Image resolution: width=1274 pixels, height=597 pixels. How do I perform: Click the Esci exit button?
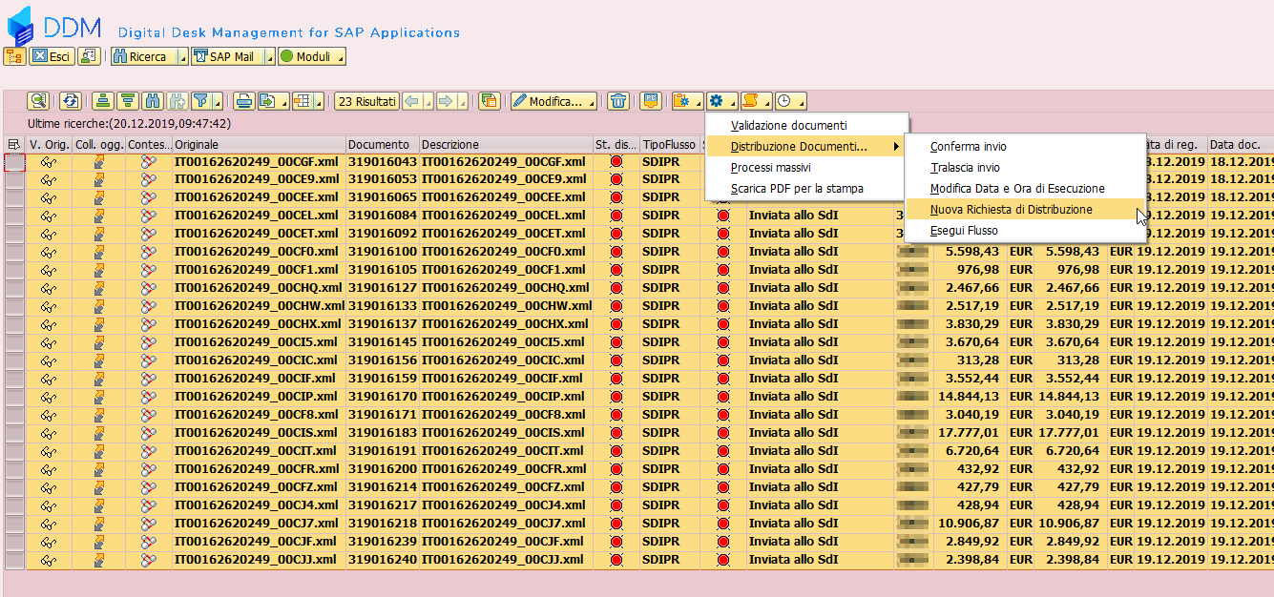52,56
